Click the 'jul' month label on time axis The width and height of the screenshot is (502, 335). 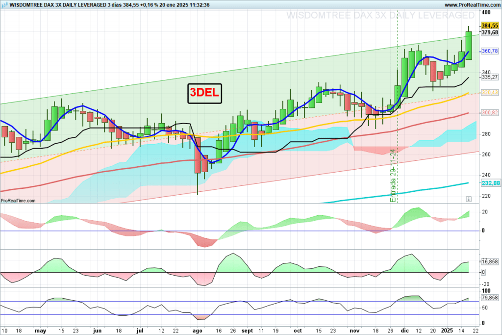(140, 331)
